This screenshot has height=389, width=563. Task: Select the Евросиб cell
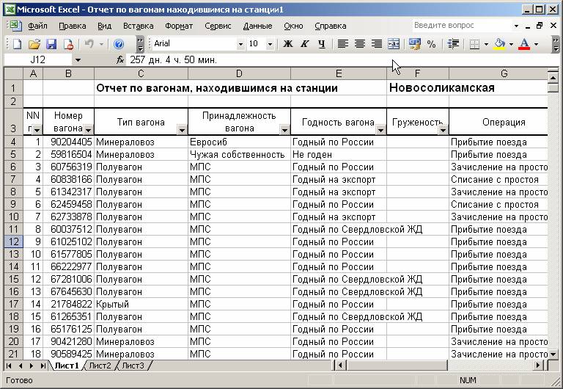239,142
